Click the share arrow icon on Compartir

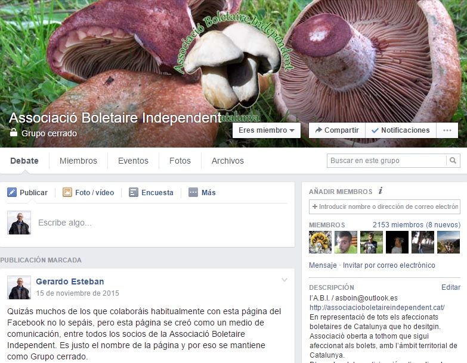[318, 130]
